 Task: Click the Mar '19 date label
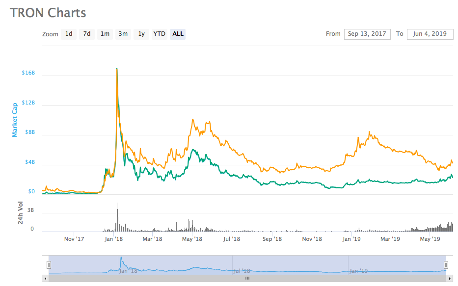[x=390, y=239]
